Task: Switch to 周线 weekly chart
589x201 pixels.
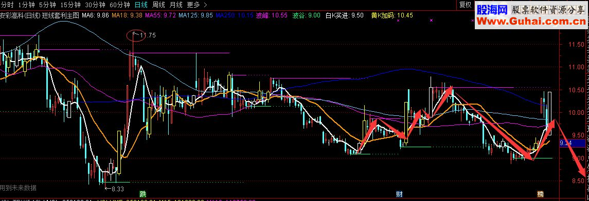Action: (x=158, y=5)
